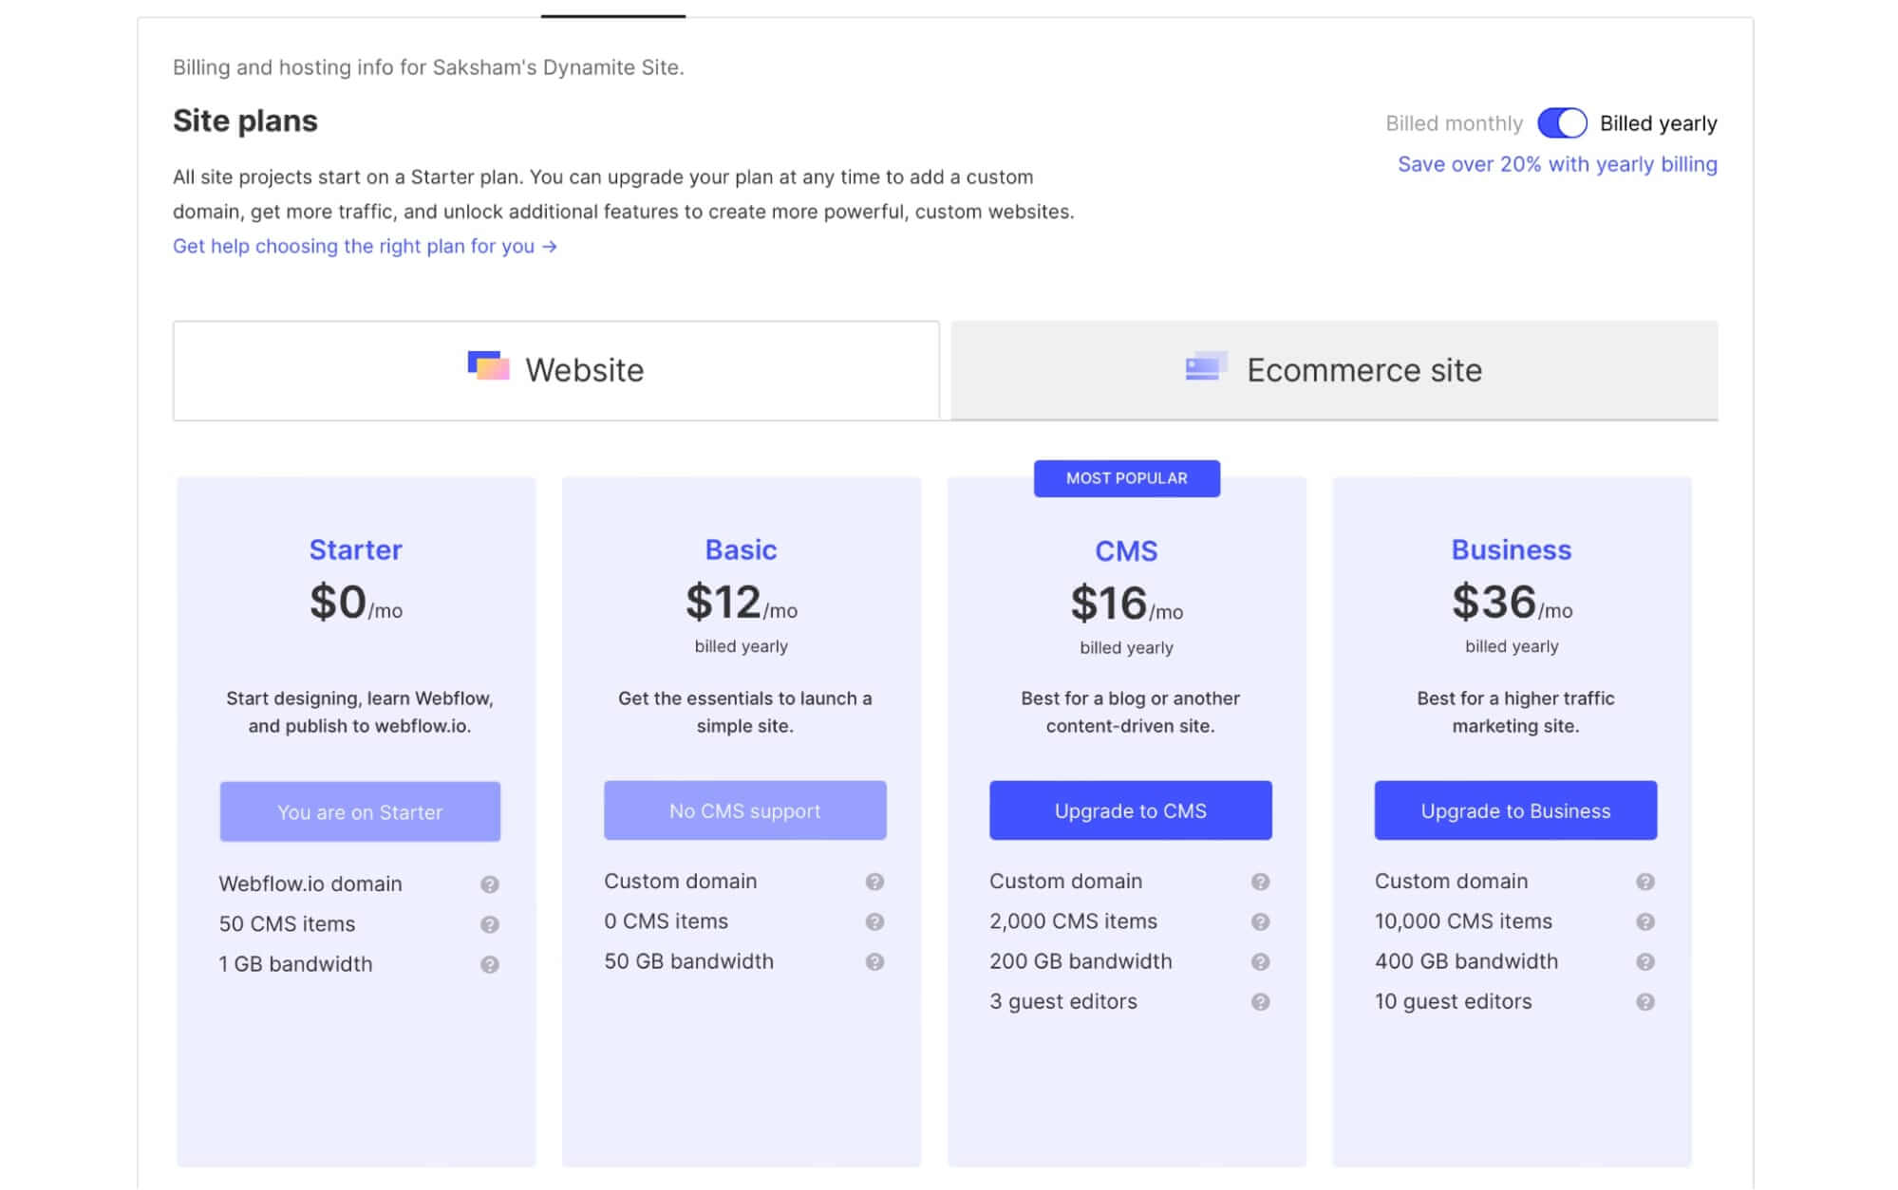Image resolution: width=1898 pixels, height=1190 pixels.
Task: Select Billed monthly label
Action: (x=1453, y=123)
